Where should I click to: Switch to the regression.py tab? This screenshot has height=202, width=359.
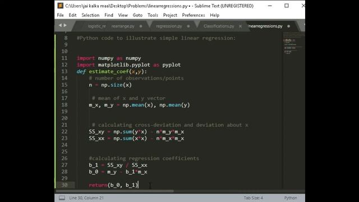pos(169,26)
